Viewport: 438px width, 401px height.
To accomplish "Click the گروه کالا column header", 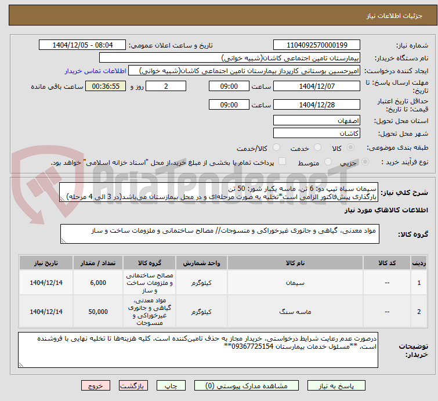I will (150, 263).
